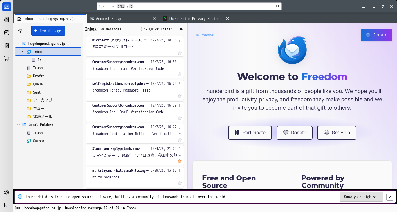Screen dimensions: 397x212
Task: Open more menu on the 16:30 Broadcom message
Action: (180, 62)
